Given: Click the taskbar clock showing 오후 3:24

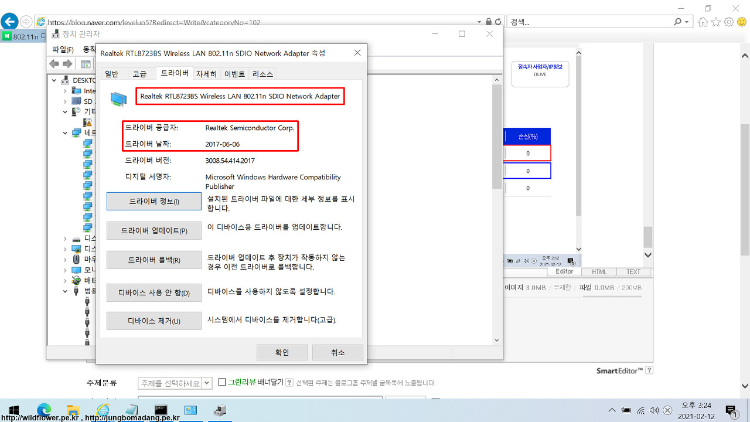Looking at the screenshot, I should coord(696,410).
